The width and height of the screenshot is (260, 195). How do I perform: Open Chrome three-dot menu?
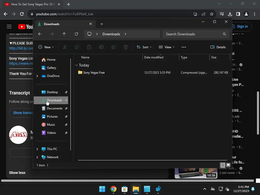click(254, 14)
